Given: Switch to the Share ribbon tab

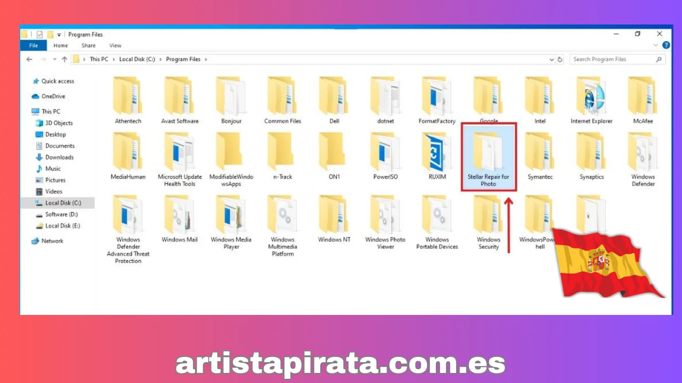Looking at the screenshot, I should click(x=88, y=46).
